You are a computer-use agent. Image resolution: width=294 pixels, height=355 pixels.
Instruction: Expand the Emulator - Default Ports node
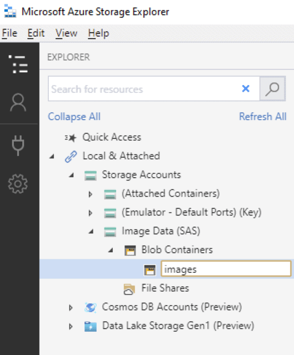[91, 213]
